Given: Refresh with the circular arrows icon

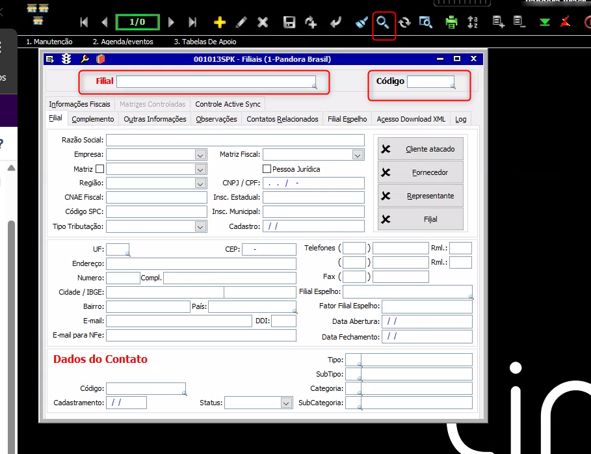Looking at the screenshot, I should [404, 22].
